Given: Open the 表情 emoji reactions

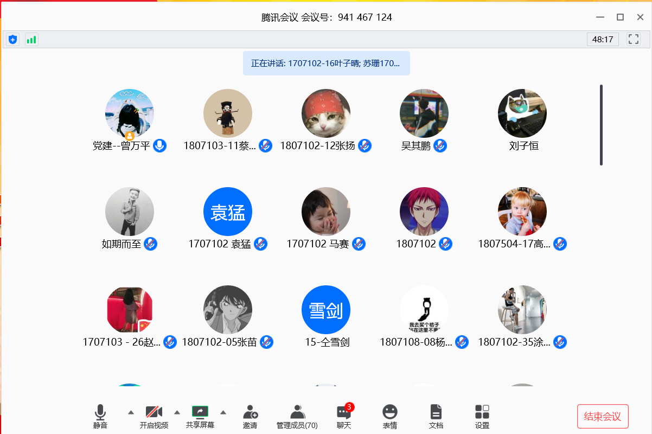Looking at the screenshot, I should coord(389,416).
